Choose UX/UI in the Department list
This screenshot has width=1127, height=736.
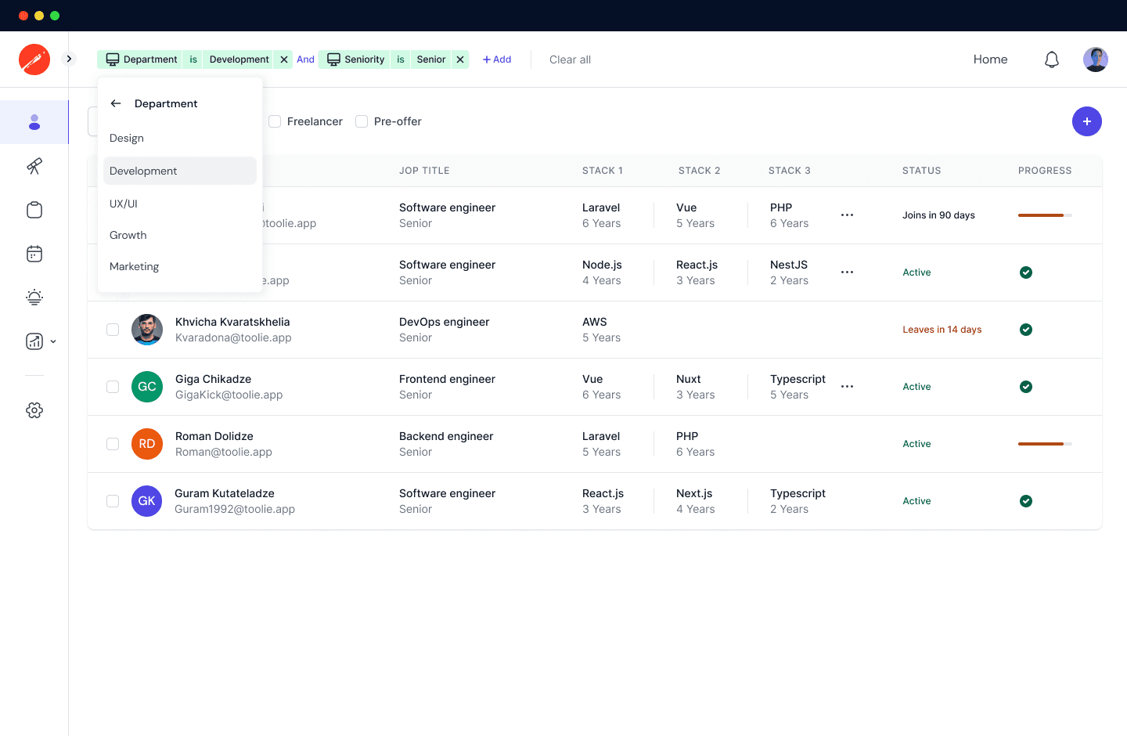(x=123, y=204)
